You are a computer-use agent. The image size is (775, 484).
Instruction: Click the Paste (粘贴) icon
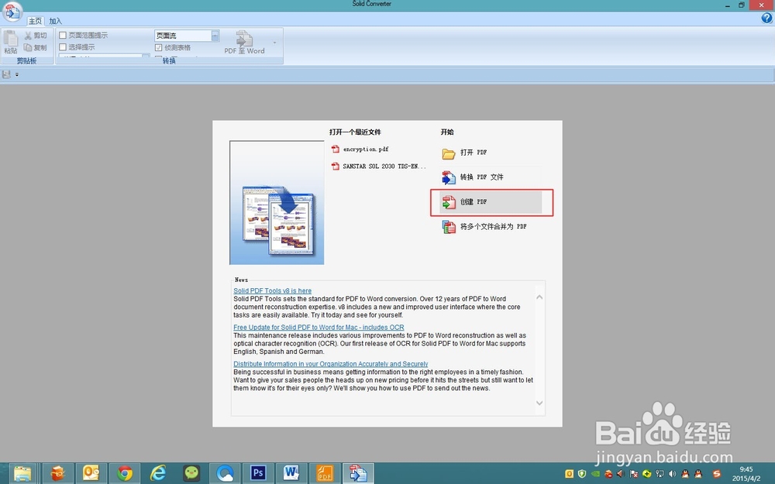(10, 39)
